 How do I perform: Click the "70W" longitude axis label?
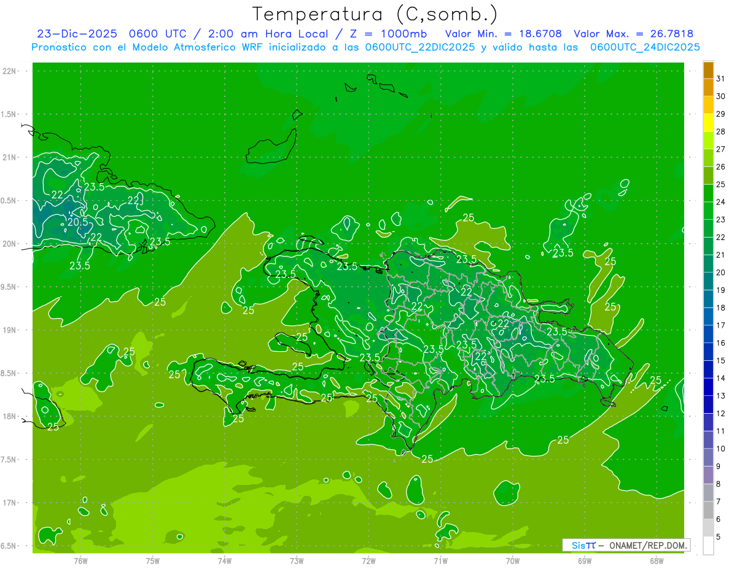pos(513,560)
